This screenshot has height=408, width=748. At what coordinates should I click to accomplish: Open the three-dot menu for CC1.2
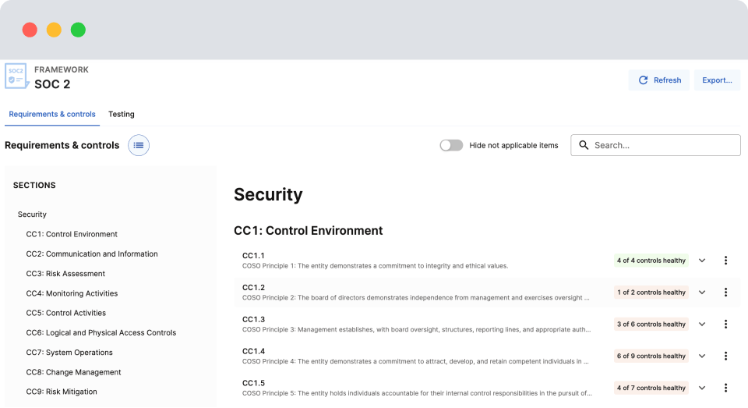click(x=725, y=293)
